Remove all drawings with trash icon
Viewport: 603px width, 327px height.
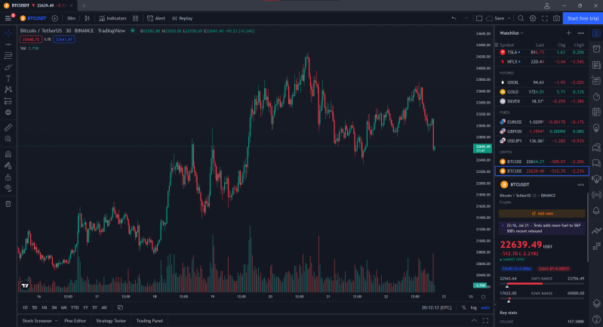click(x=8, y=204)
